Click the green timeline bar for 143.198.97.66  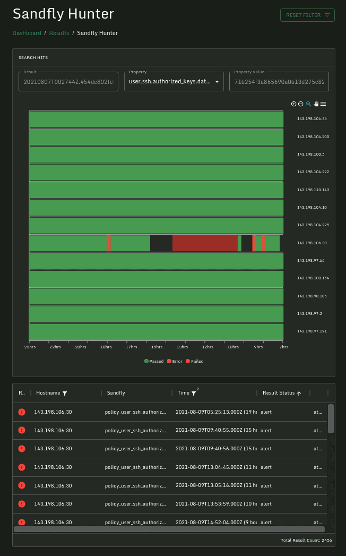pyautogui.click(x=156, y=261)
